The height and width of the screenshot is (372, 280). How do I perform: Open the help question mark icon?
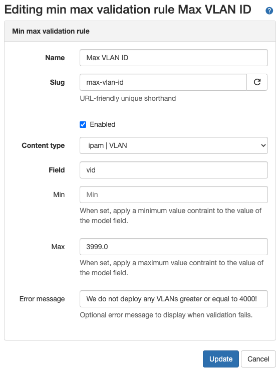(269, 11)
